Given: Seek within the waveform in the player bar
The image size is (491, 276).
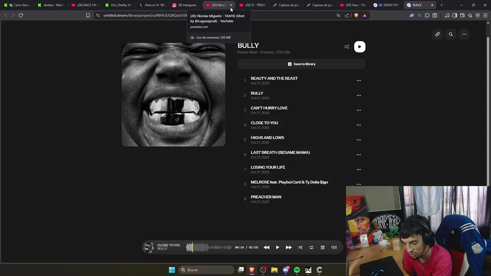Looking at the screenshot, I should click(209, 247).
